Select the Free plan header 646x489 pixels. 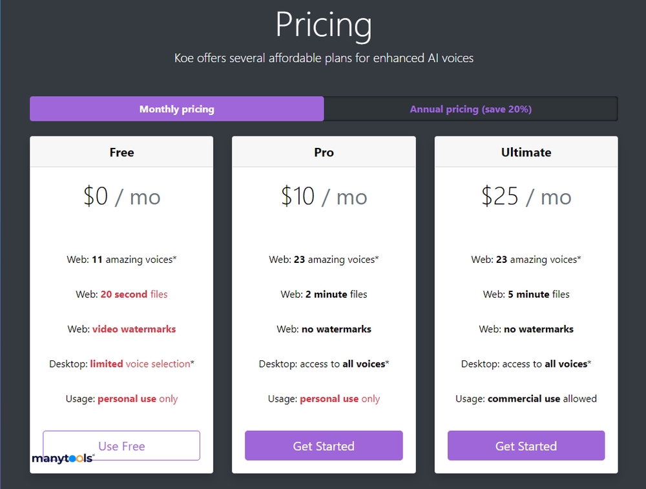click(x=121, y=152)
